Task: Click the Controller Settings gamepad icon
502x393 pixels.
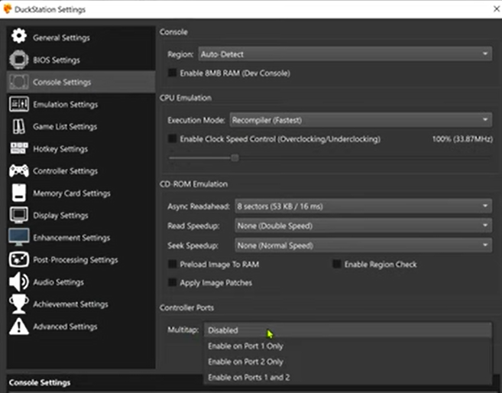Action: 19,171
